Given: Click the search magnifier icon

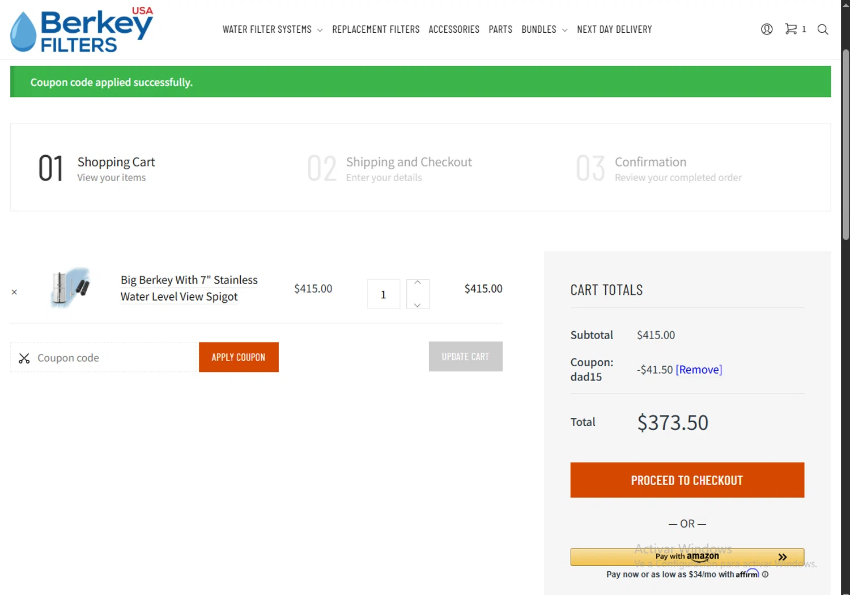Looking at the screenshot, I should point(823,29).
